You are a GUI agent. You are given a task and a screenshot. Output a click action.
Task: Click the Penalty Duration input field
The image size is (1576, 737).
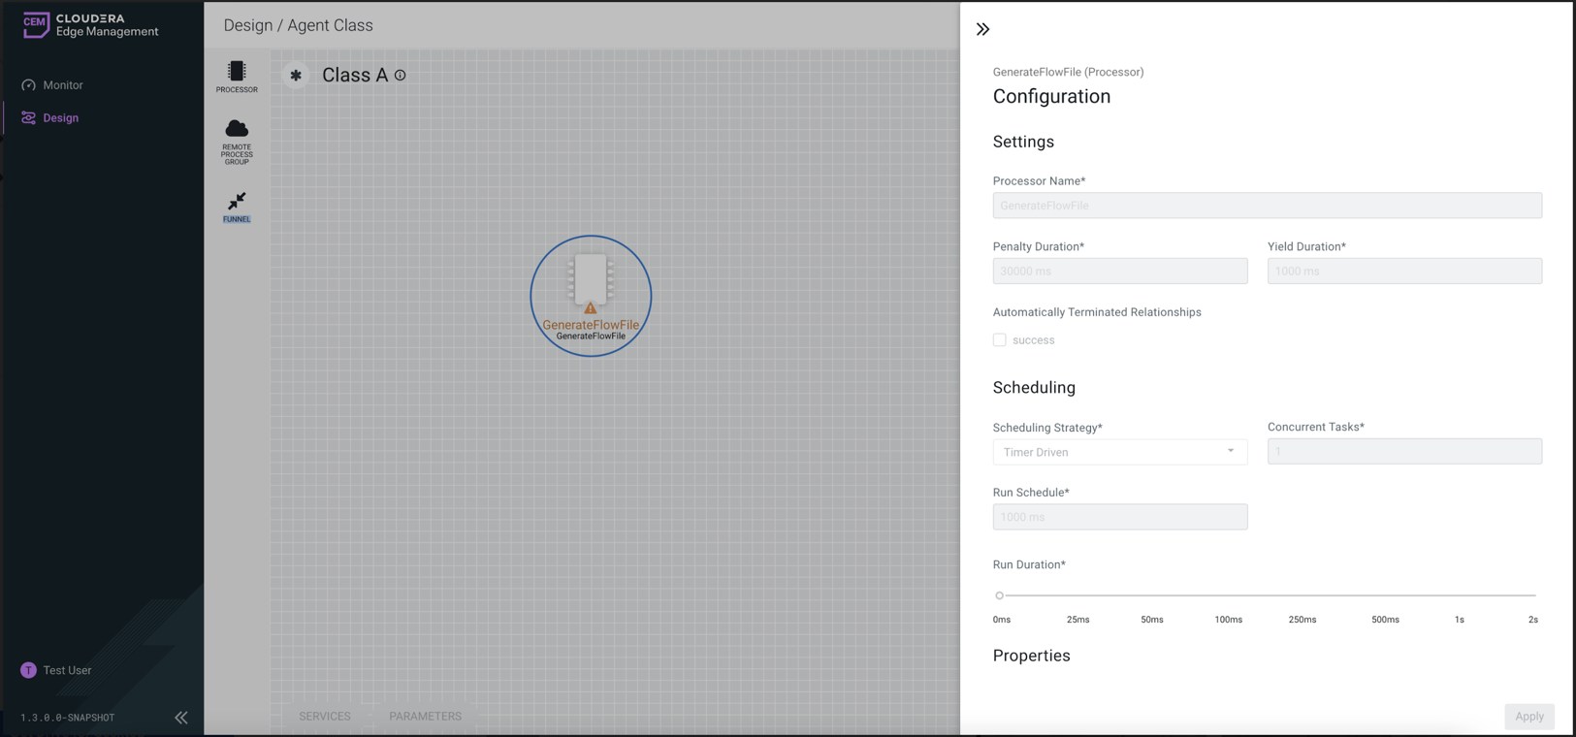coord(1119,272)
